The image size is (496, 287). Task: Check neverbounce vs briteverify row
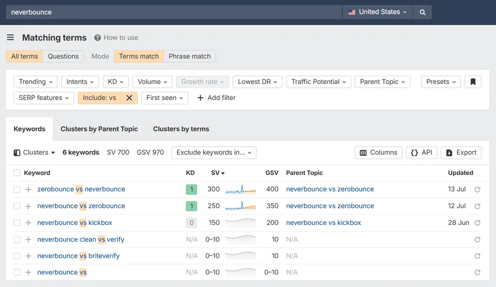click(17, 256)
